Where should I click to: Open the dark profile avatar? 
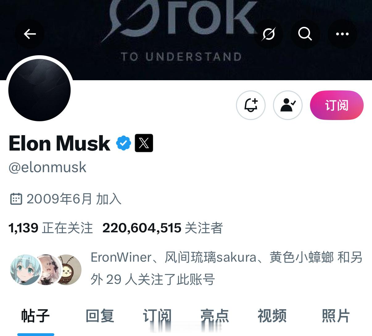click(x=39, y=90)
